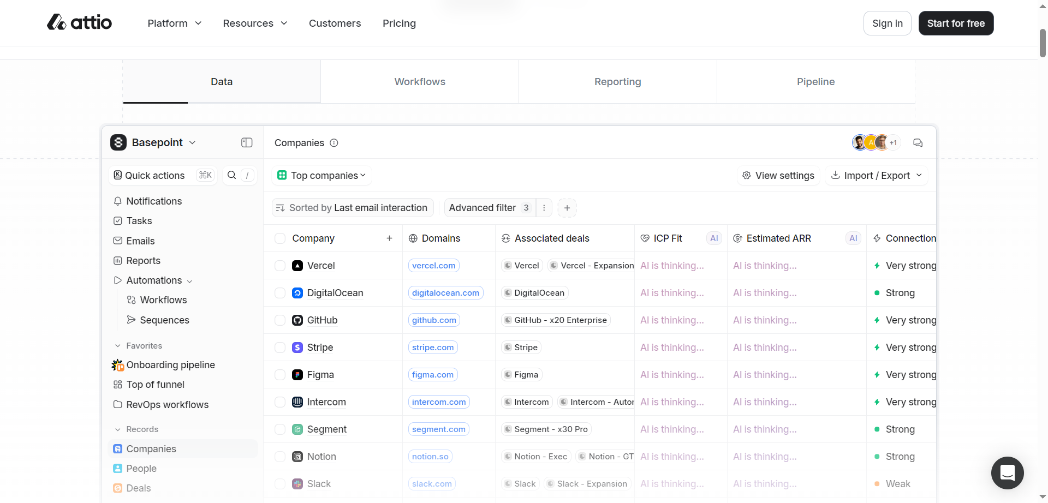Tick the select-all checkbox in the header
This screenshot has height=503, width=1048.
[x=280, y=238]
